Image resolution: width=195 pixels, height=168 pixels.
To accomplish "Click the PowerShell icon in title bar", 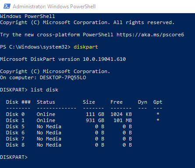I will click(x=7, y=6).
